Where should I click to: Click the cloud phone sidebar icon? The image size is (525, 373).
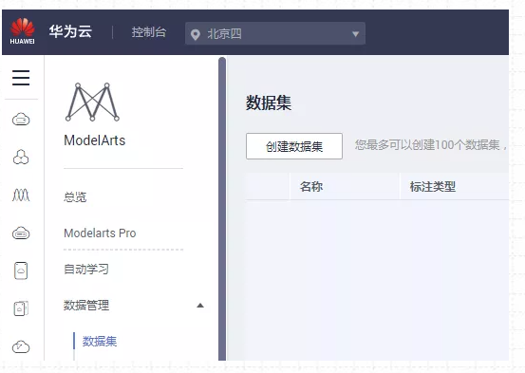tap(21, 270)
